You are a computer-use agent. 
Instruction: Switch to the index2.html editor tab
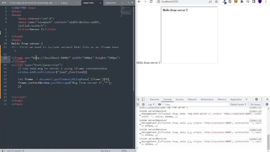111,3
